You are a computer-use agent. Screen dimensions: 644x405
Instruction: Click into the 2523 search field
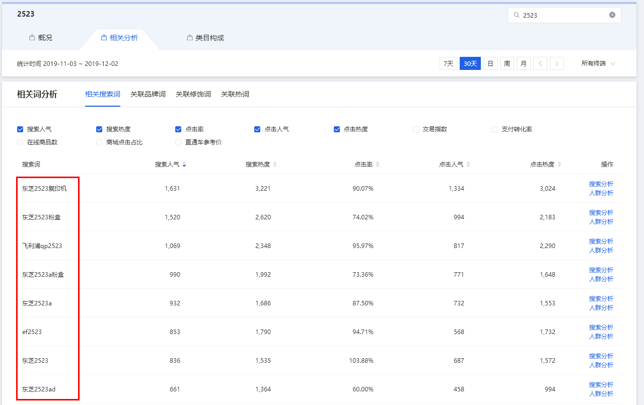click(x=564, y=15)
